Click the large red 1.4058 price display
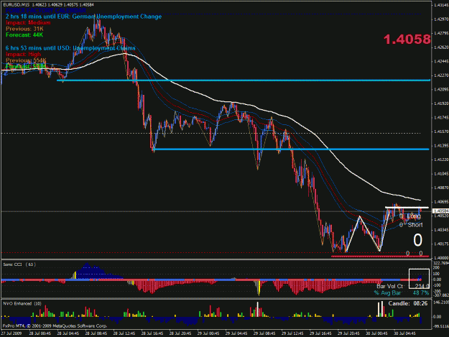 coord(407,40)
